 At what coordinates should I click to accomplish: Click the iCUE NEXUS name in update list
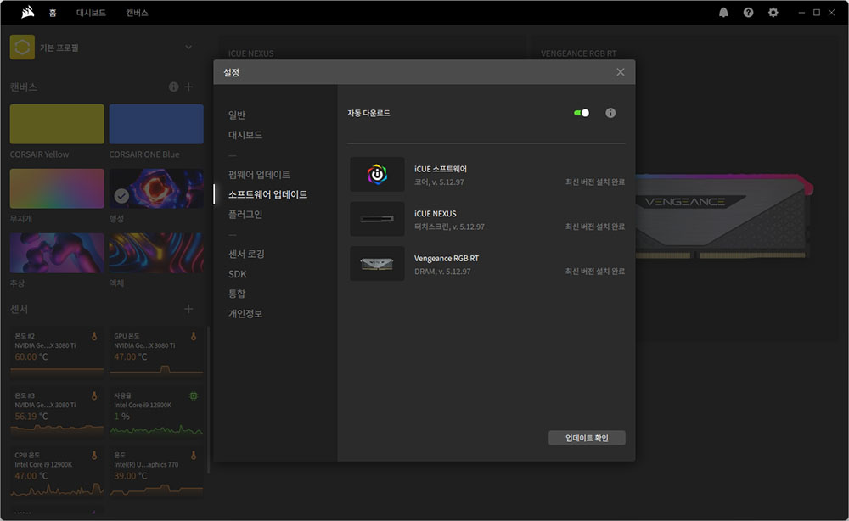436,214
